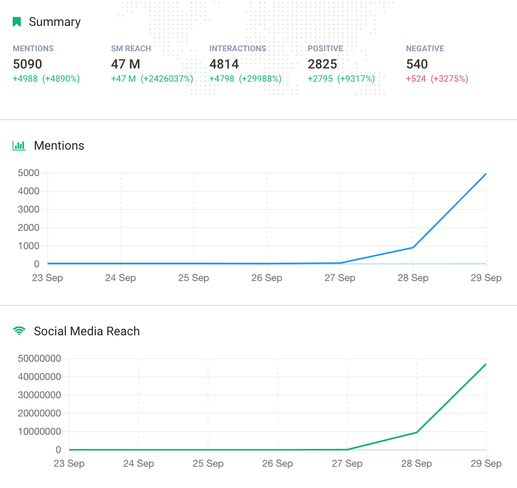Screen dimensions: 517x488
Task: Click the 1000 label on Mentions axis
Action: [x=29, y=246]
